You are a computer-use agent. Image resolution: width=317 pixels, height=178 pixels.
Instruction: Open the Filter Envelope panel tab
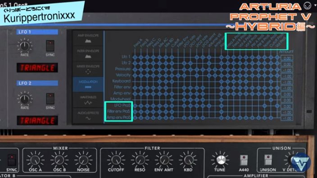click(x=88, y=53)
